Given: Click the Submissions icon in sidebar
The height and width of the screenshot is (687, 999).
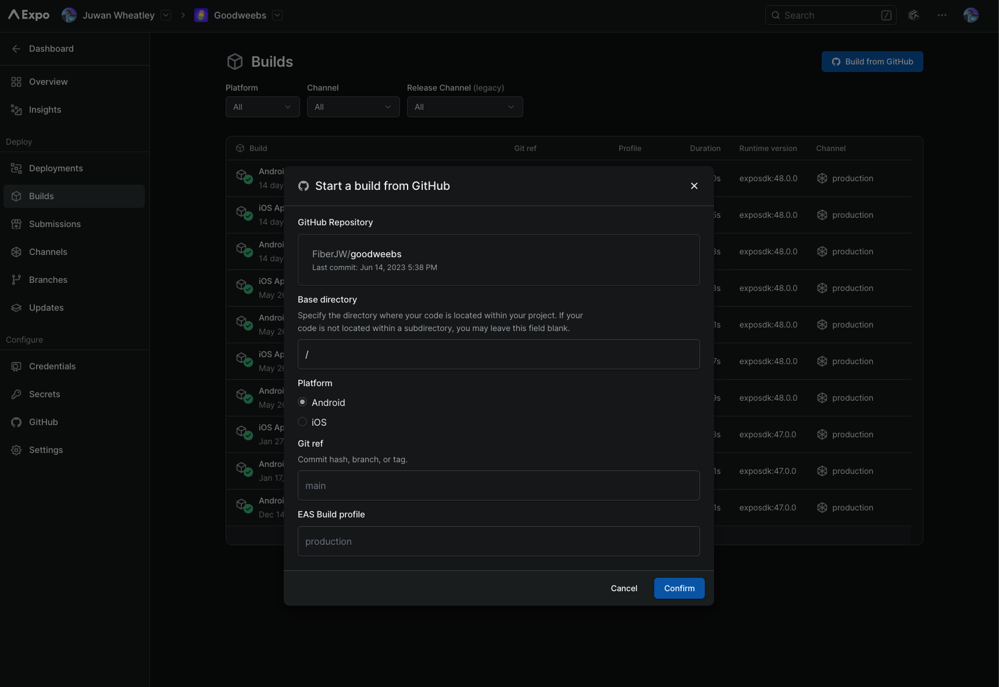Looking at the screenshot, I should [x=16, y=224].
